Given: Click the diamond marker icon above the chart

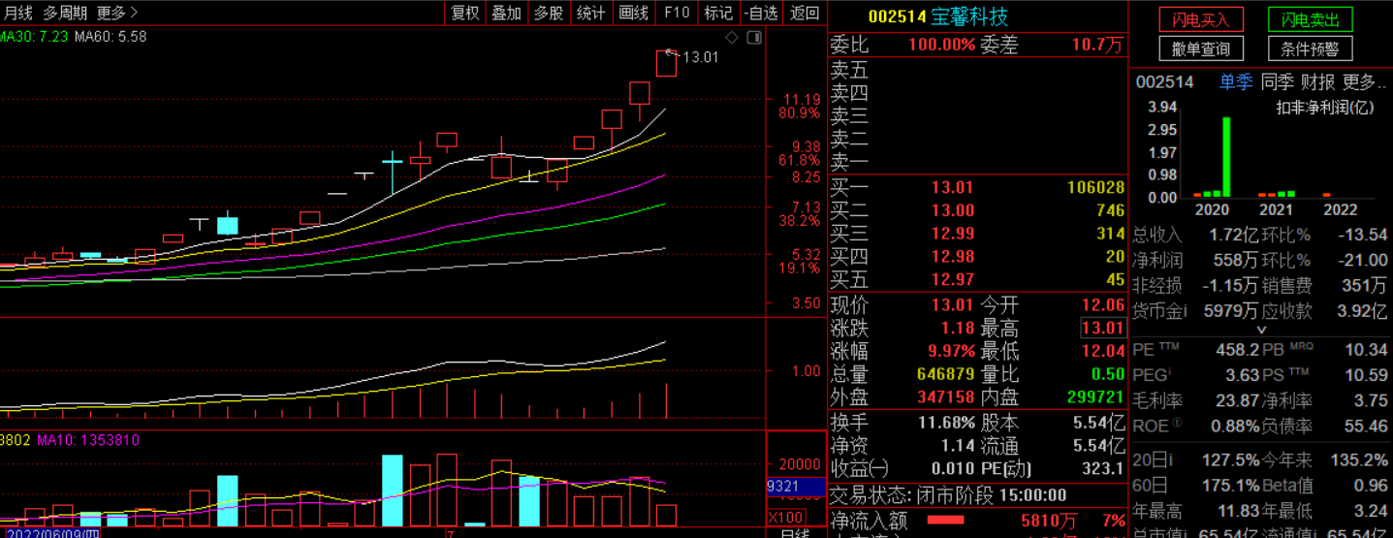Looking at the screenshot, I should 732,37.
